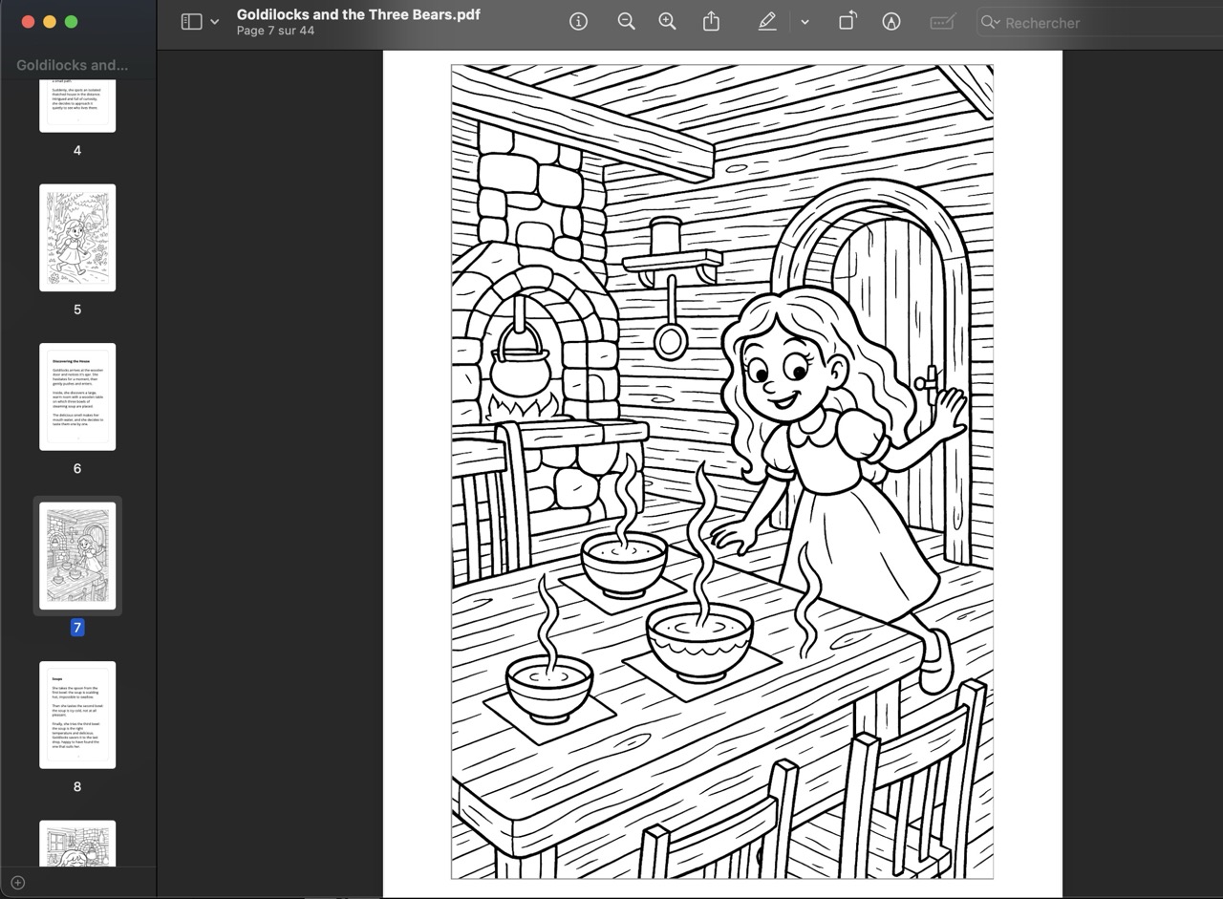The width and height of the screenshot is (1223, 899).
Task: Toggle the sidebar view button
Action: [192, 22]
